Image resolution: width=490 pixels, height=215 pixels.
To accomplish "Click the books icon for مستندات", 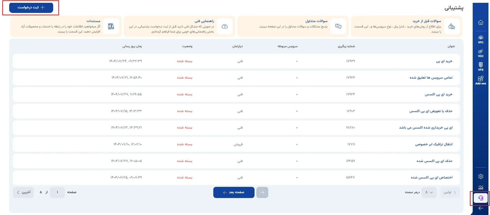I will pyautogui.click(x=111, y=26).
